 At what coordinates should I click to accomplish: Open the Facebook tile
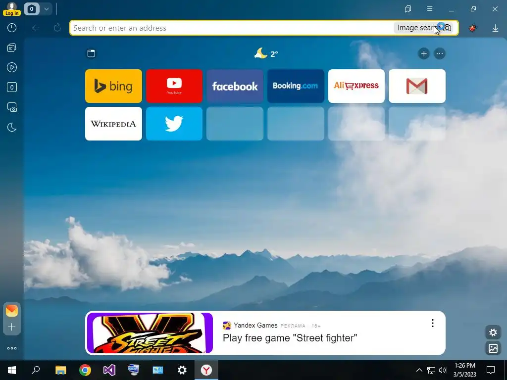[235, 86]
